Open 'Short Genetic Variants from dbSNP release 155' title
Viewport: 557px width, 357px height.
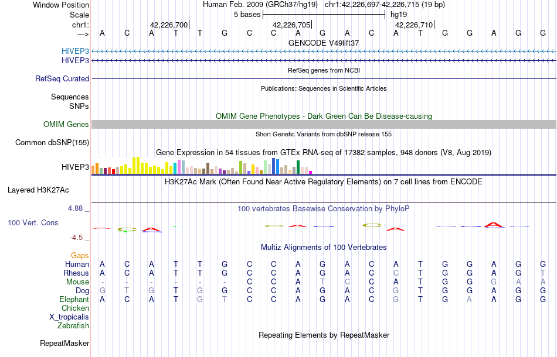[x=324, y=134]
